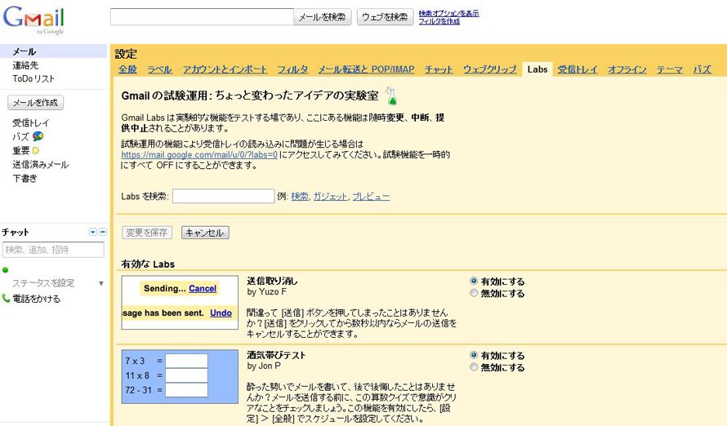Click the 11 x 8 answer box

click(x=186, y=375)
